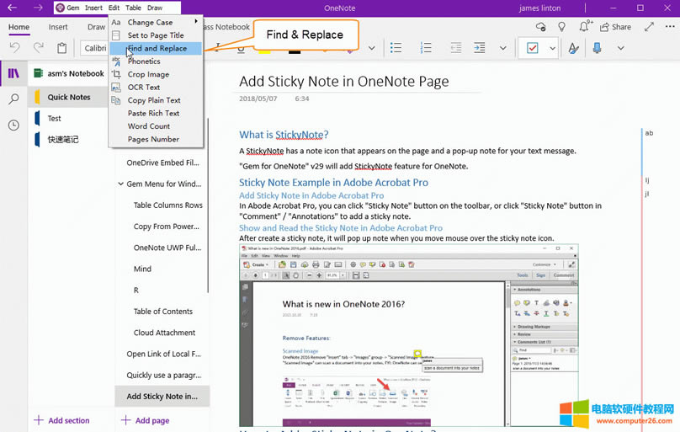The image size is (680, 432).
Task: Select Find and Replace menu entry
Action: [x=157, y=49]
